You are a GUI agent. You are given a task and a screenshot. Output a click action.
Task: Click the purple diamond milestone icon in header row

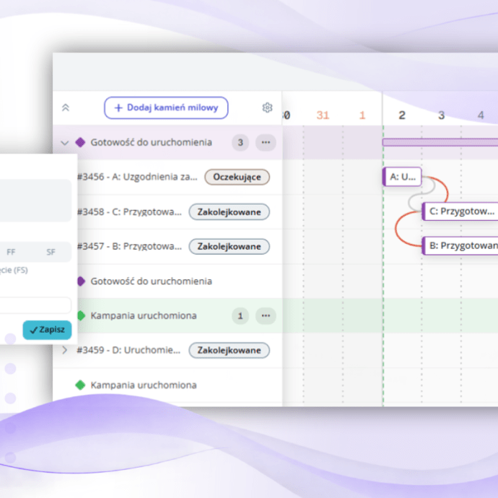point(80,142)
